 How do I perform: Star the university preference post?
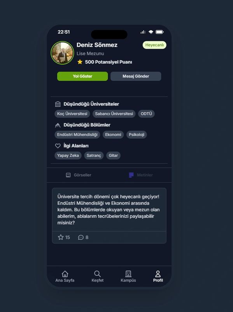[61, 237]
